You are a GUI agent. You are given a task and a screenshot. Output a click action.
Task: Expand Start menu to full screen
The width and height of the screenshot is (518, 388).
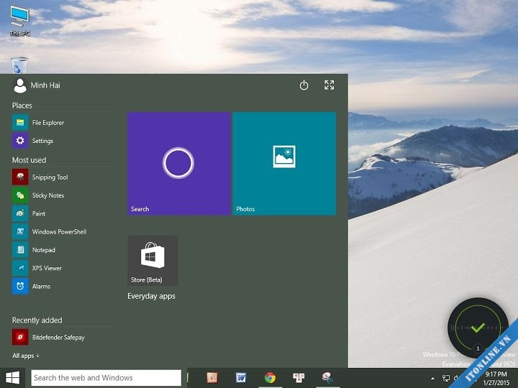[329, 85]
